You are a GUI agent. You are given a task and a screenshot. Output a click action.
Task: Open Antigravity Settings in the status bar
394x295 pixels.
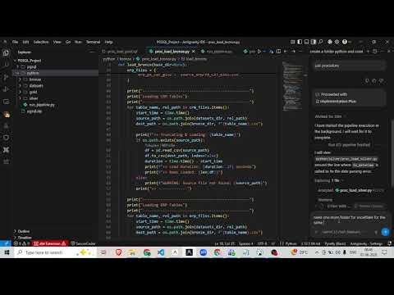(366, 243)
